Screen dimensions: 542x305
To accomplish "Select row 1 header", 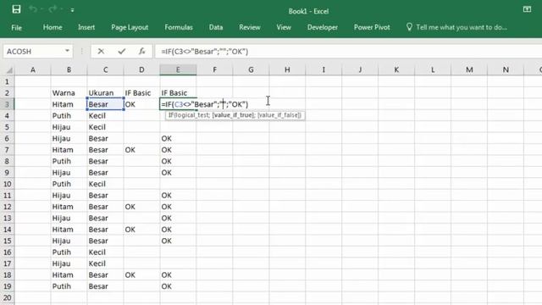I will (8, 82).
